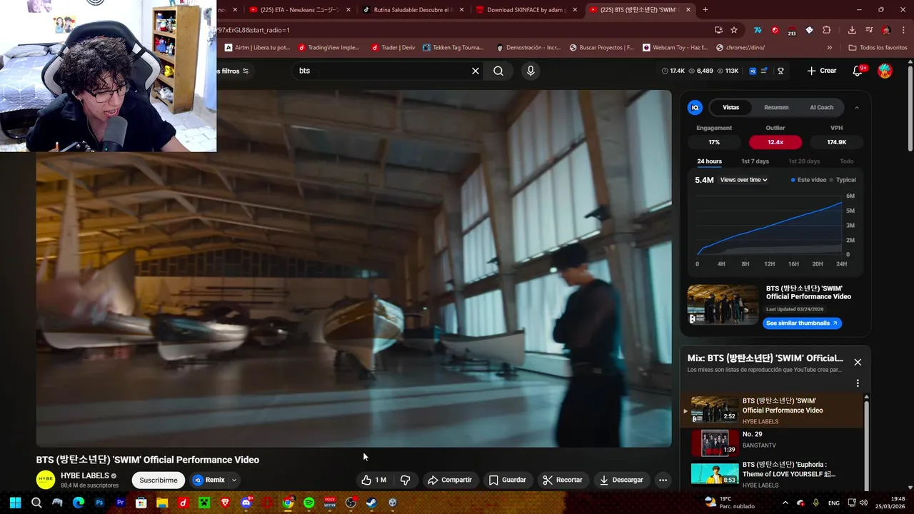Toggle the Este vídeo legend series
This screenshot has height=514, width=914.
click(808, 180)
